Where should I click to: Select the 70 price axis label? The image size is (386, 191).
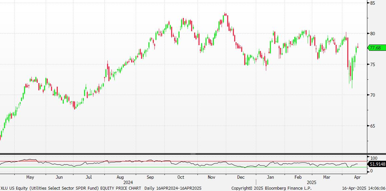coord(372,95)
